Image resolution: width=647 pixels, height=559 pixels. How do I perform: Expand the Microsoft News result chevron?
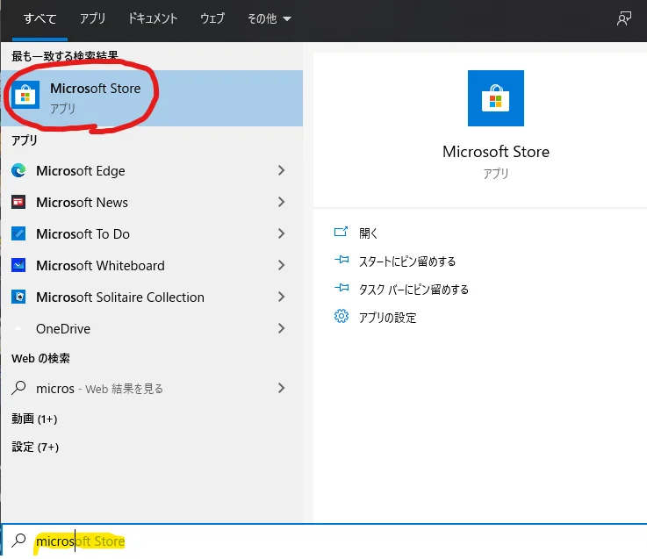[281, 203]
